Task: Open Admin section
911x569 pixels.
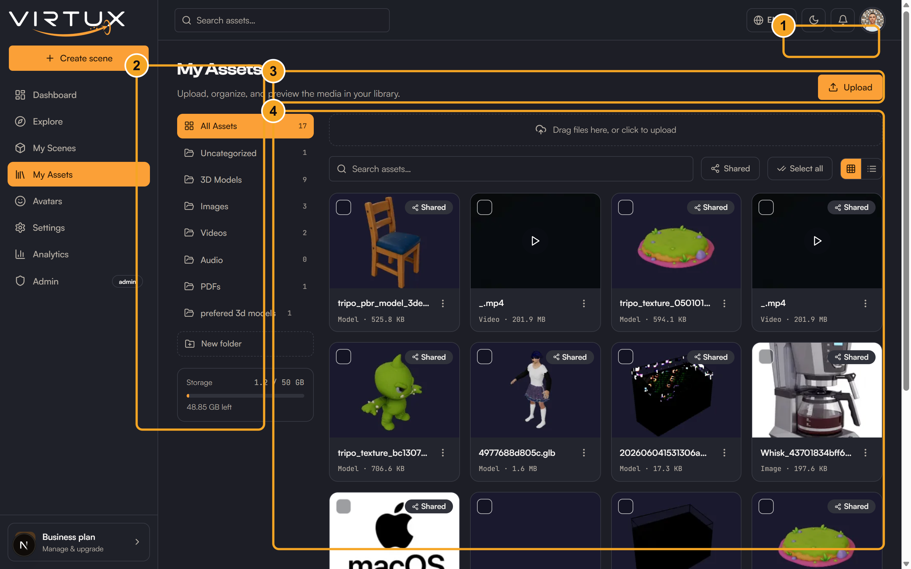Action: click(x=79, y=281)
